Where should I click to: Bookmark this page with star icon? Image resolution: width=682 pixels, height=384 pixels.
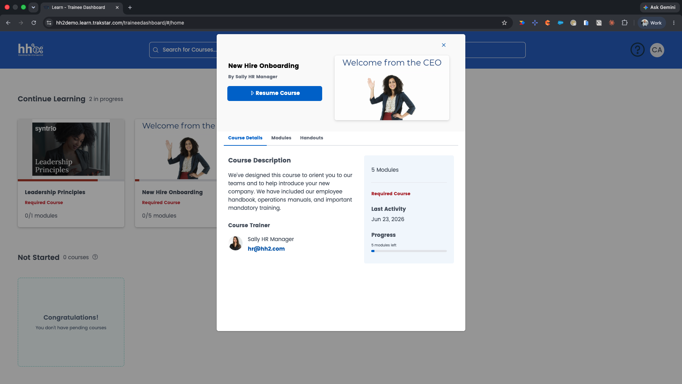[504, 23]
